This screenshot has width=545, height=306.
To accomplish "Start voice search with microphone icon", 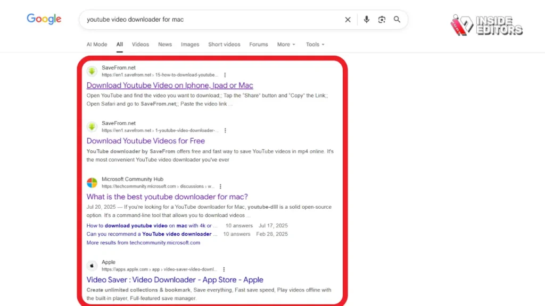I will click(x=366, y=20).
